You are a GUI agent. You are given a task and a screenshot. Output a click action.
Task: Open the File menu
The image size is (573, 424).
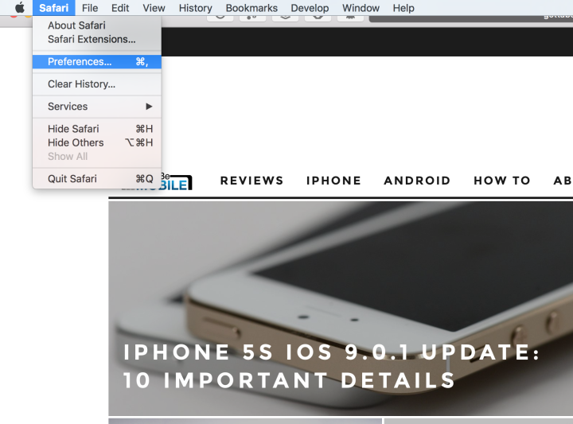click(90, 8)
